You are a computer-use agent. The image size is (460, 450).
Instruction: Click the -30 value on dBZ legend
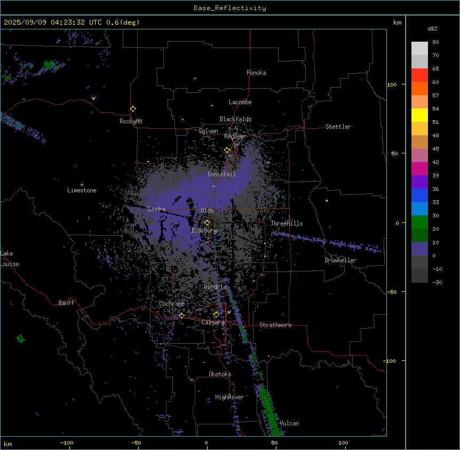point(437,282)
